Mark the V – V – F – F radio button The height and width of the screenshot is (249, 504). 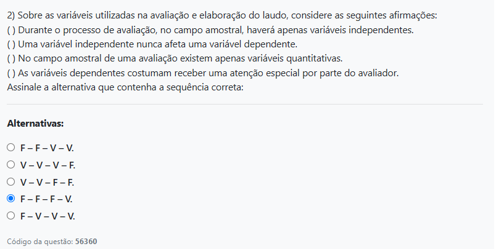click(11, 182)
